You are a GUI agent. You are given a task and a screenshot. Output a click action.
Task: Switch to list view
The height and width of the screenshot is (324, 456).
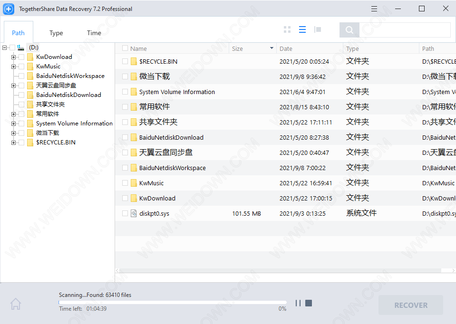pos(302,29)
